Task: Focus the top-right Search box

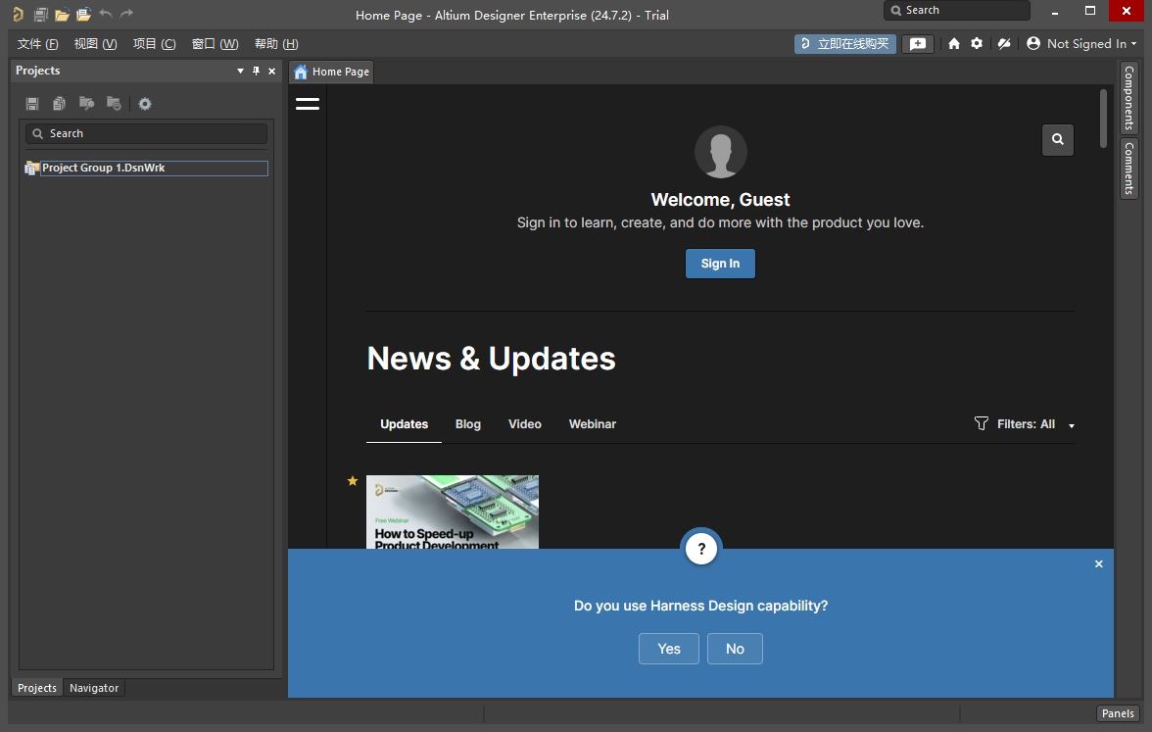Action: 956,10
